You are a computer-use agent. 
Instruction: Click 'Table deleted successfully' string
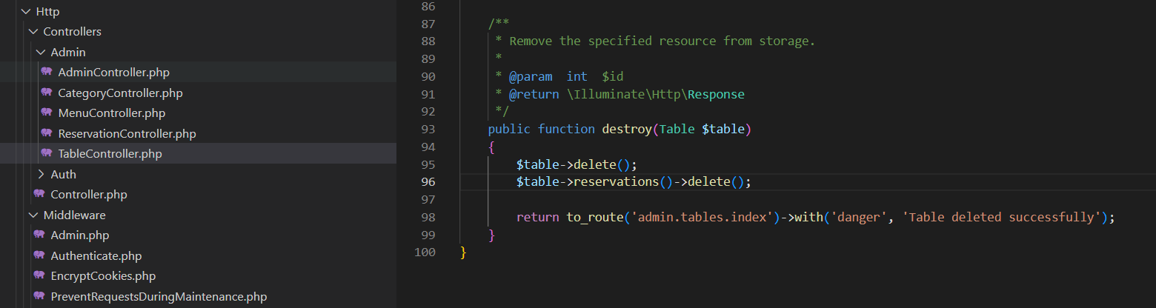(1002, 217)
